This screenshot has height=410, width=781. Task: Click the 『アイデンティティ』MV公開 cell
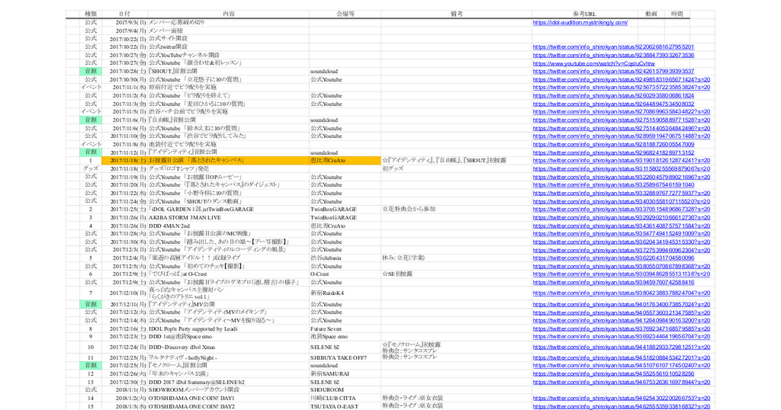(228, 304)
